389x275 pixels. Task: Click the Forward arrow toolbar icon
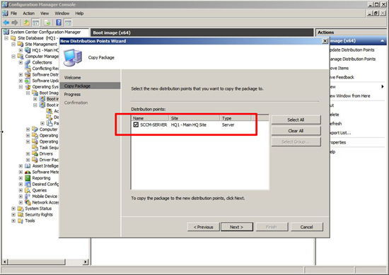pyautogui.click(x=15, y=23)
